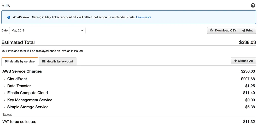Expand the Simple Storage Service row
Image resolution: width=258 pixels, height=126 pixels.
point(4,107)
